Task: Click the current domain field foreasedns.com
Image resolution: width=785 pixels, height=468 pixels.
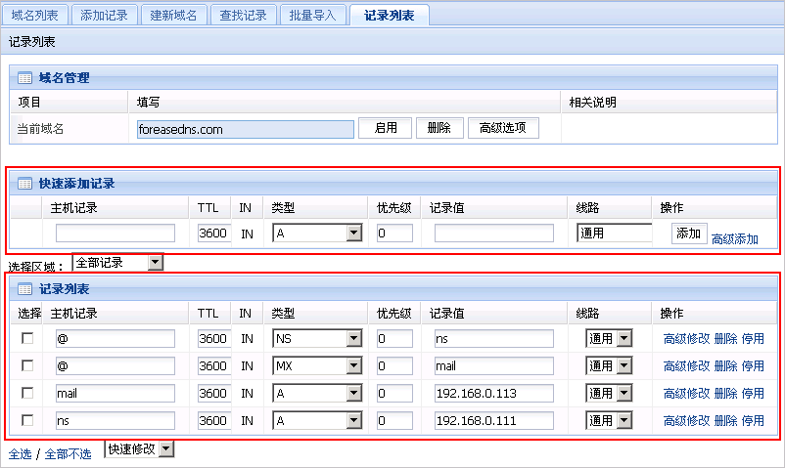Action: click(246, 129)
